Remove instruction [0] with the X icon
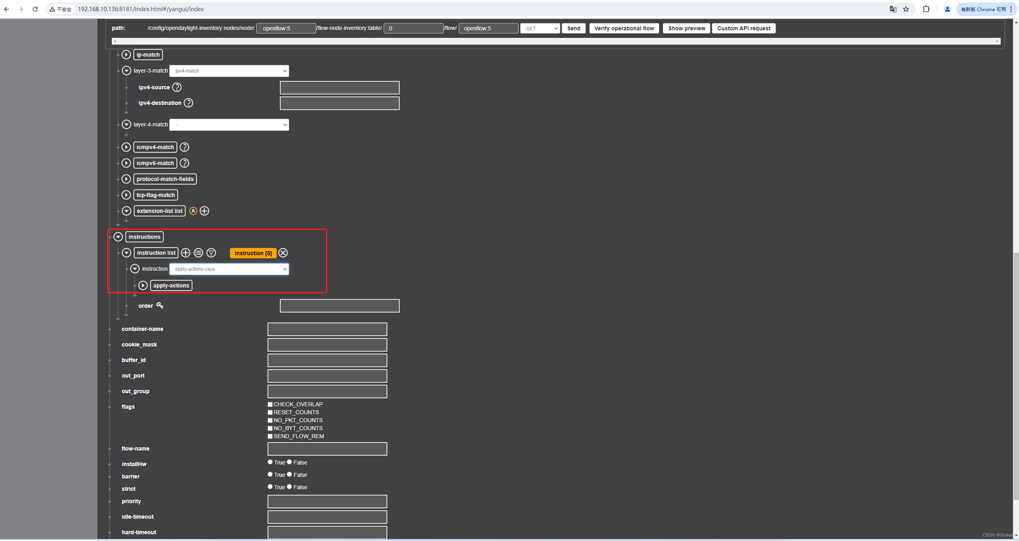The width and height of the screenshot is (1019, 541). coord(283,253)
